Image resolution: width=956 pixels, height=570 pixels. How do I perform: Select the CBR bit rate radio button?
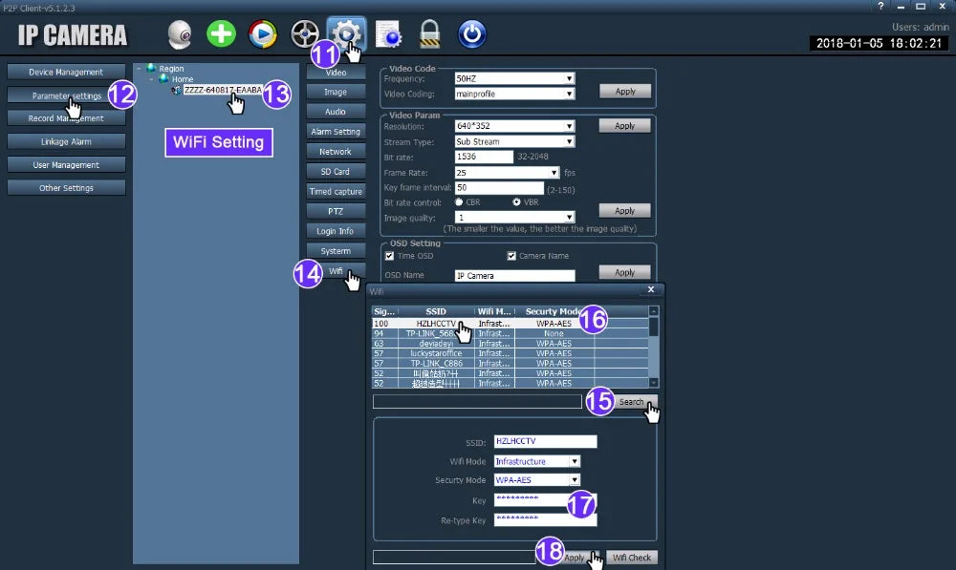point(459,202)
